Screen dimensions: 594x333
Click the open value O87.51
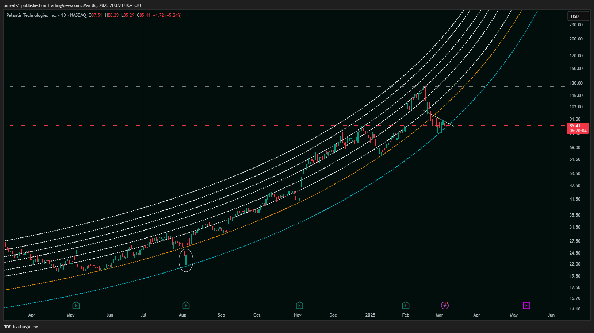96,15
